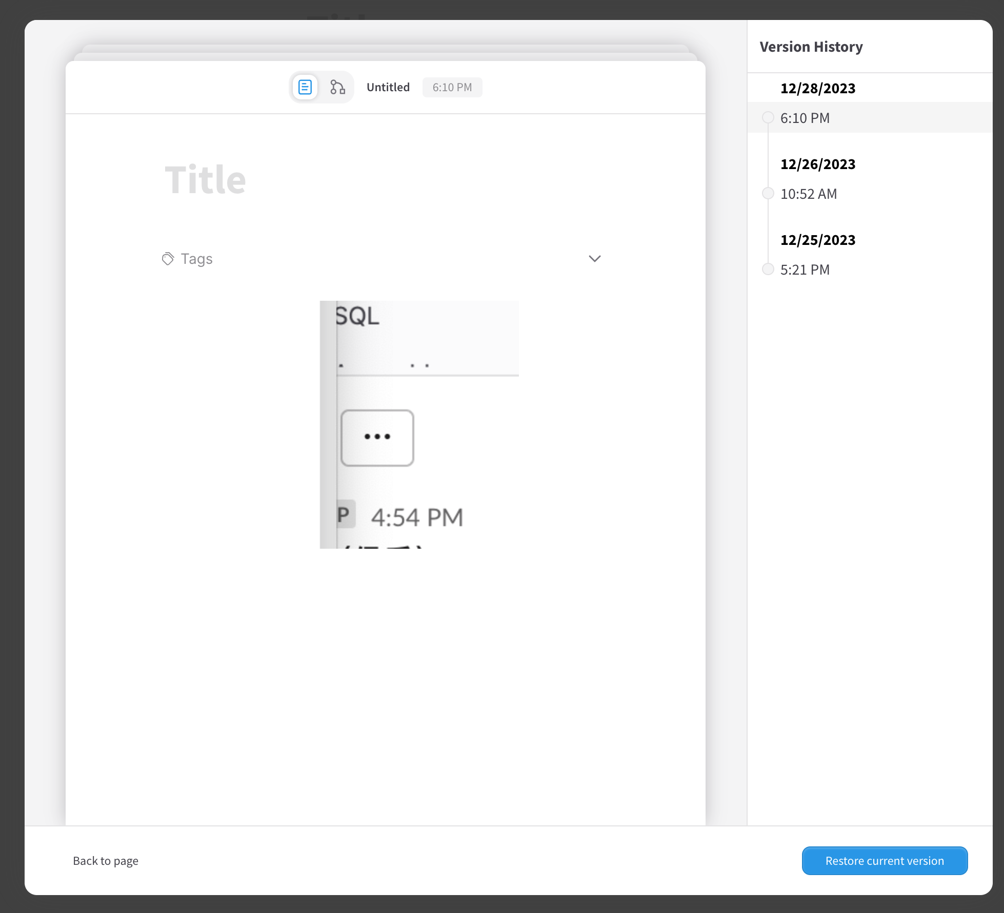Open the 12/25/2023 date group
Screen dimensions: 1004x913
[817, 240]
